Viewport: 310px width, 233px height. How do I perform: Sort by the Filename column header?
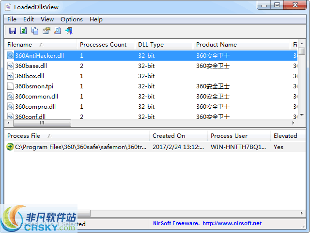click(41, 44)
